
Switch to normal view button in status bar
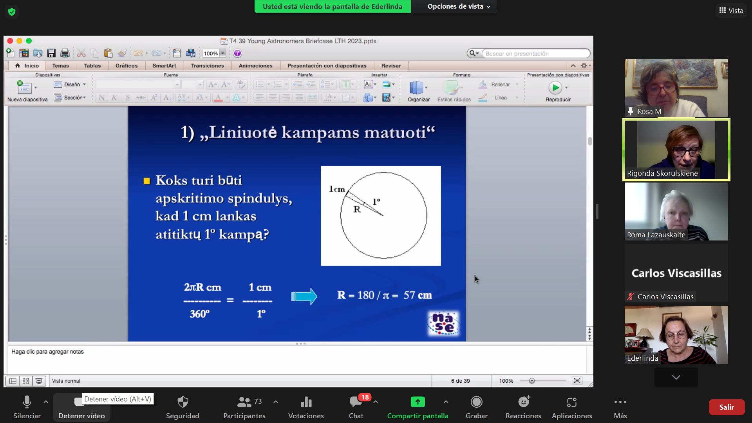click(13, 381)
